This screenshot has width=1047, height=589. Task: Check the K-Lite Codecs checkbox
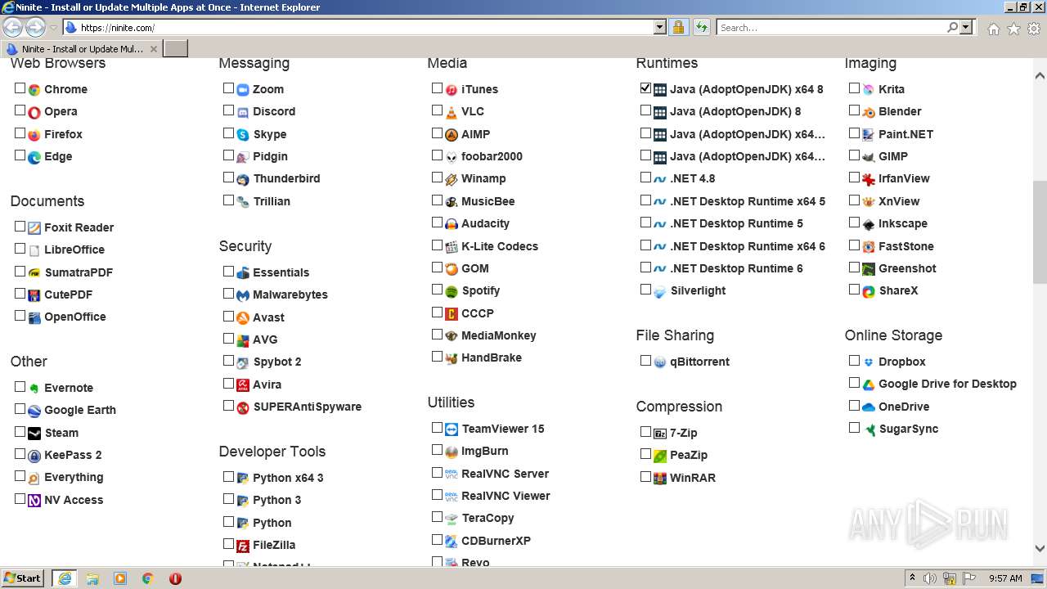tap(437, 245)
